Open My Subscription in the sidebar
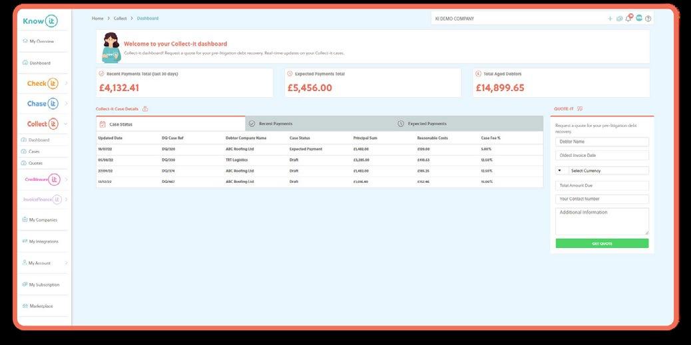This screenshot has height=345, width=691. [41, 285]
